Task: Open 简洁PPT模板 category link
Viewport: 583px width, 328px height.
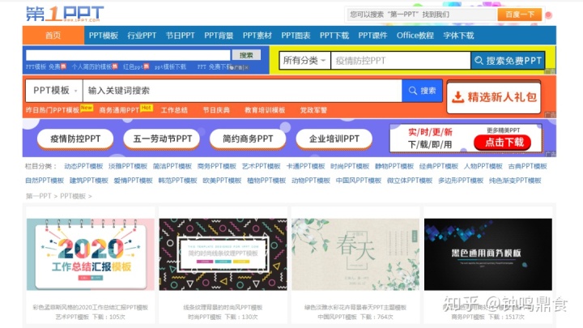Action: click(172, 166)
